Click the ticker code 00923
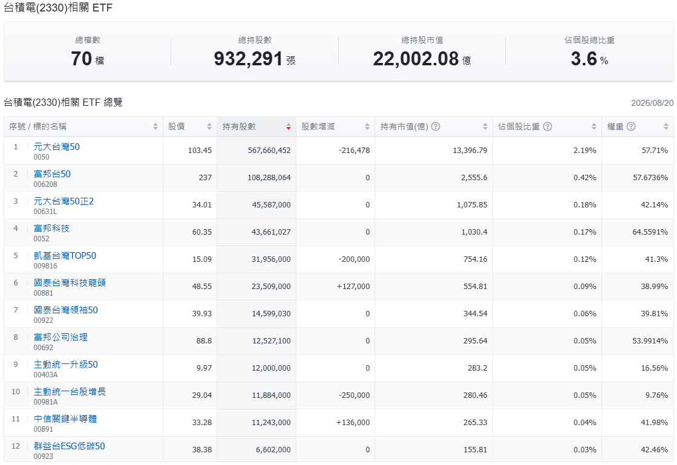 tap(43, 456)
